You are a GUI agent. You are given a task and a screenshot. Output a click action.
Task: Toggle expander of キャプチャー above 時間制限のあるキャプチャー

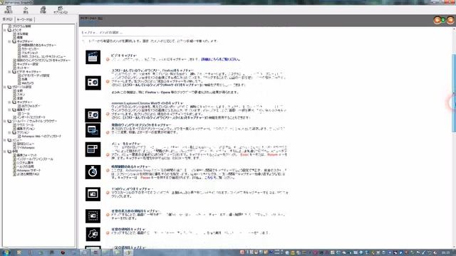click(x=9, y=41)
